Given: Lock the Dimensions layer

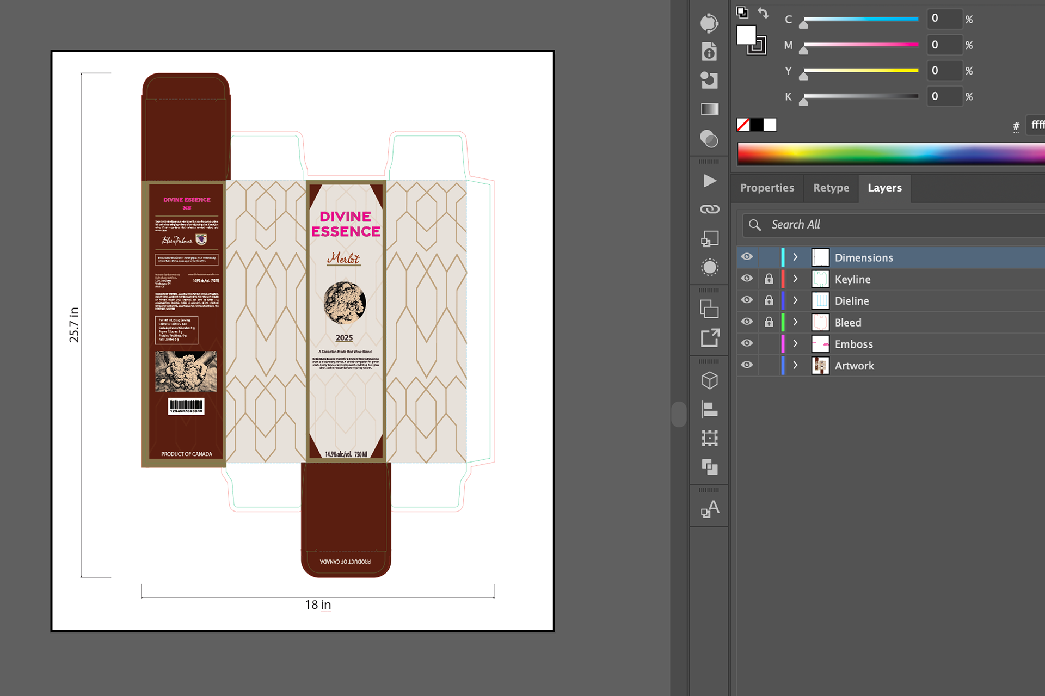Looking at the screenshot, I should 769,257.
